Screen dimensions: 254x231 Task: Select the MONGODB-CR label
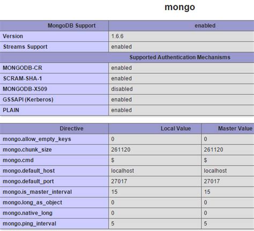(23, 68)
